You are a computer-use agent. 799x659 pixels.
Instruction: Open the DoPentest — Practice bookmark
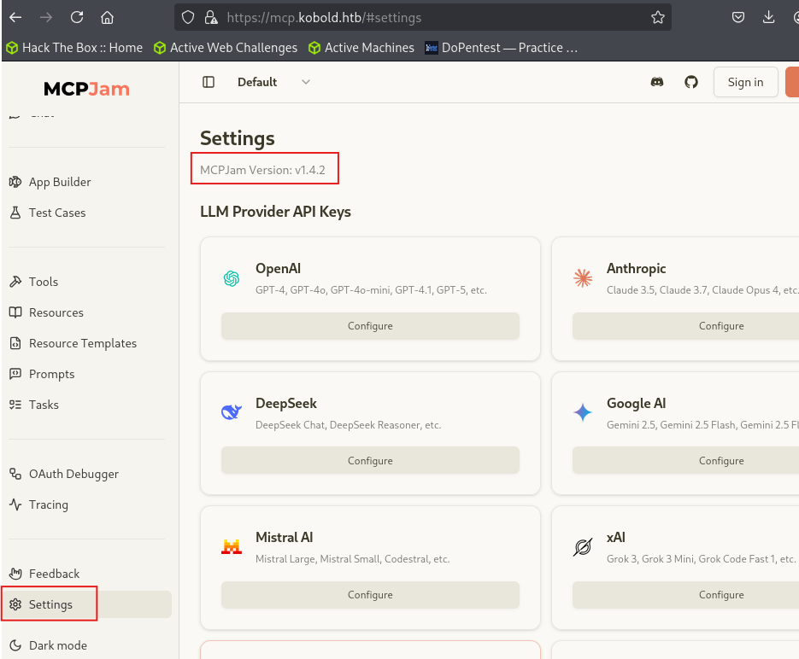pyautogui.click(x=502, y=48)
